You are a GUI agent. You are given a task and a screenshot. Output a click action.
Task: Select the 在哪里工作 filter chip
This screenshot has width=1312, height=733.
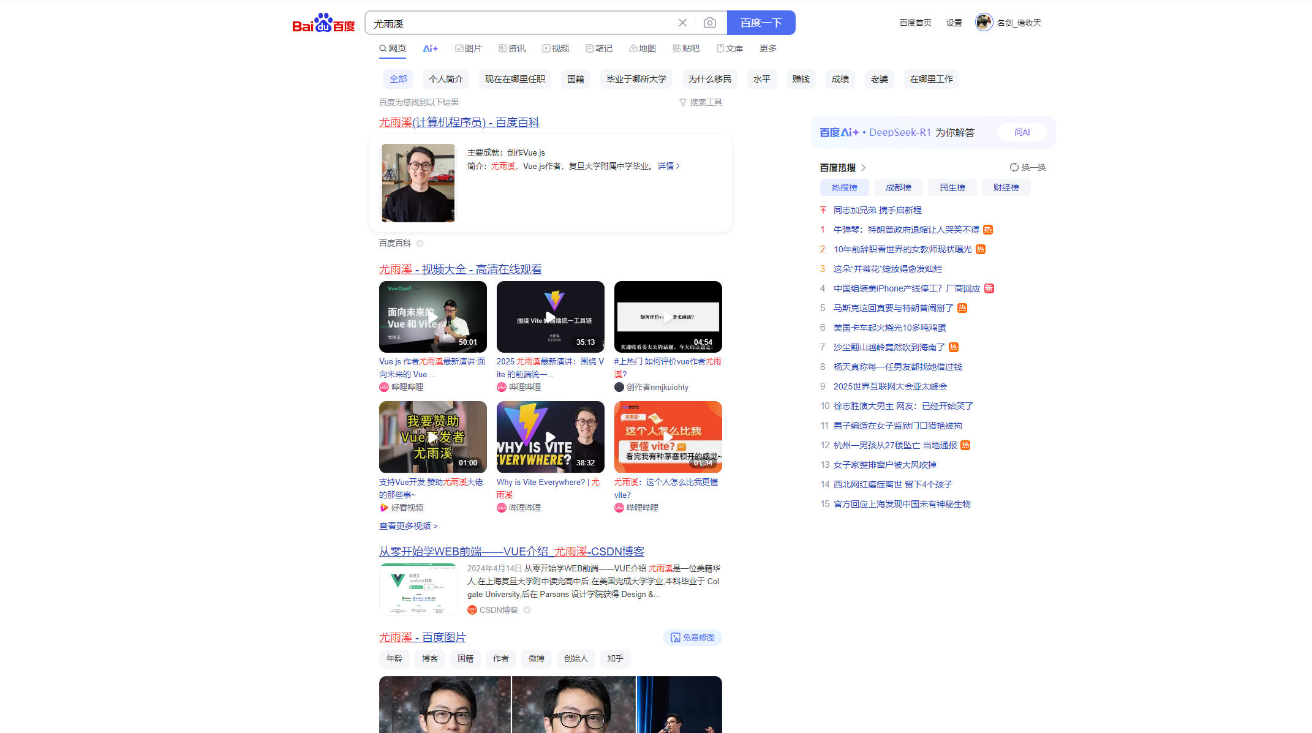click(932, 79)
